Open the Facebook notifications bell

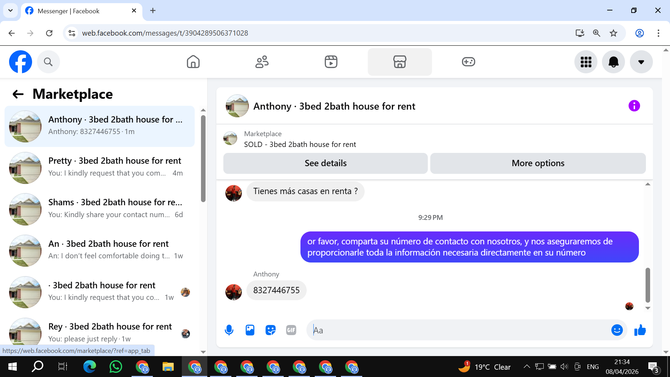pyautogui.click(x=613, y=62)
